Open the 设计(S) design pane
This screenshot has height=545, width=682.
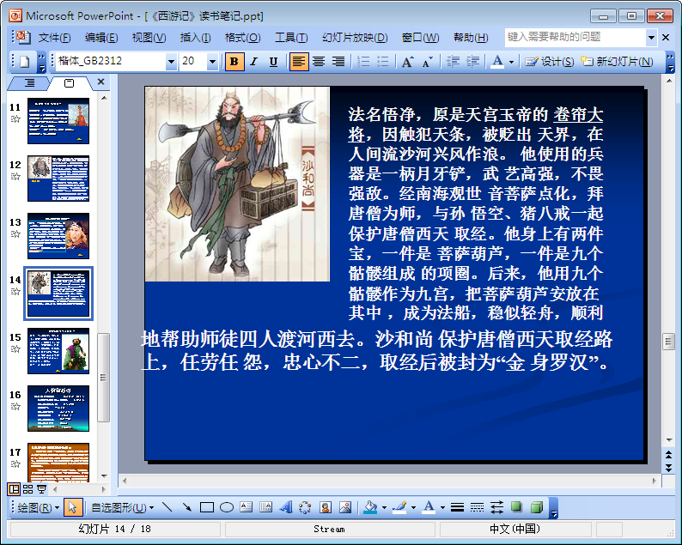pos(550,62)
